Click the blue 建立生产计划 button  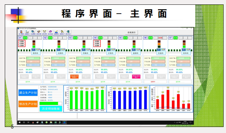tap(28, 93)
